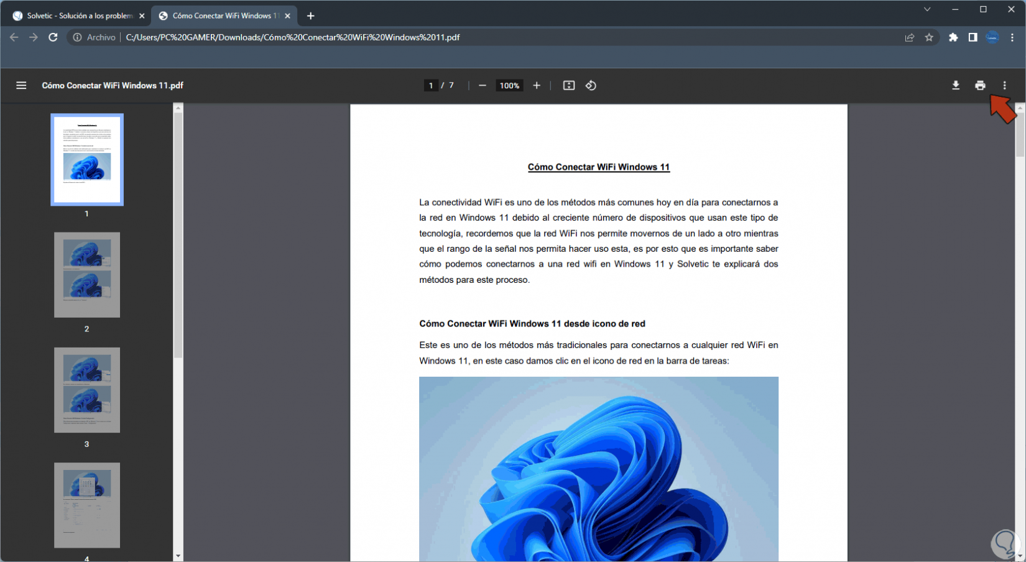Viewport: 1026px width, 562px height.
Task: Select page 1 thumbnail
Action: 87,159
